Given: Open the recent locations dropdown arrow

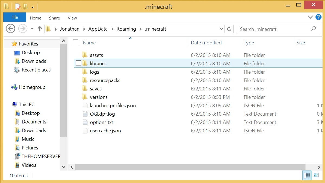Looking at the screenshot, I should pos(32,29).
